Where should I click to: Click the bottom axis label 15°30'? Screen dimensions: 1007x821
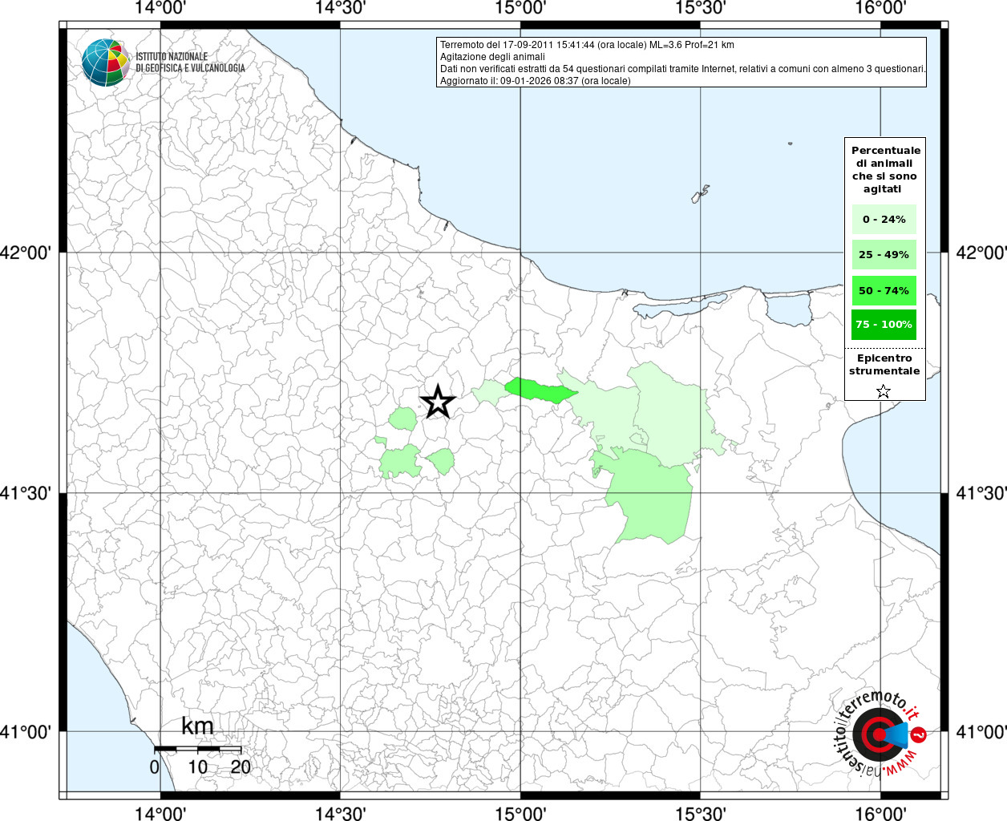pos(701,813)
